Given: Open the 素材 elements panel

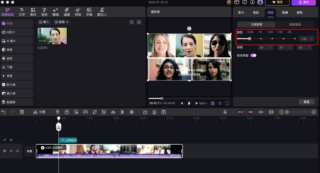Looking at the screenshot, I should click(33, 12).
